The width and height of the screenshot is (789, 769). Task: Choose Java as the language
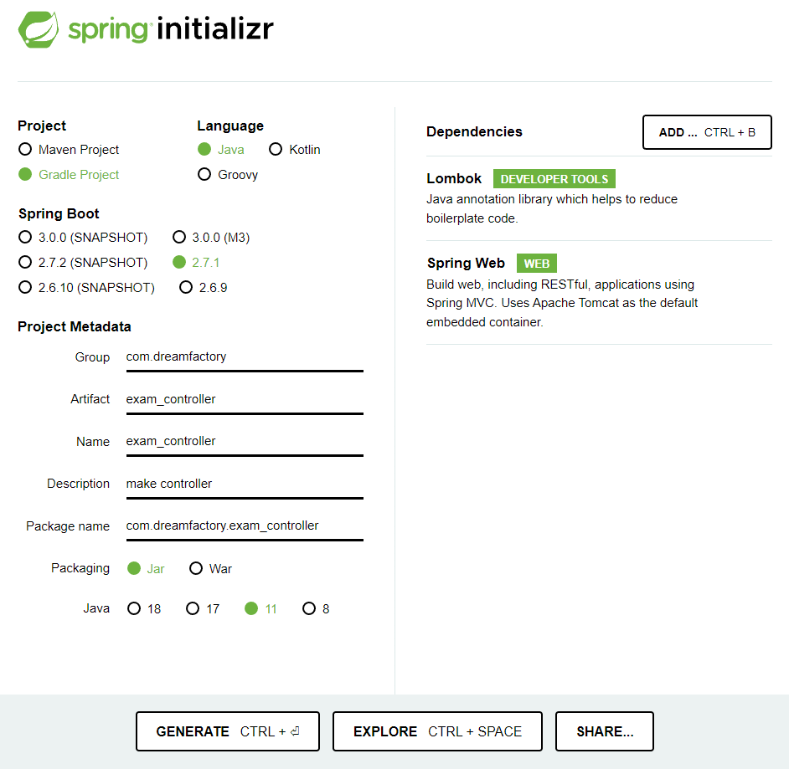coord(221,150)
